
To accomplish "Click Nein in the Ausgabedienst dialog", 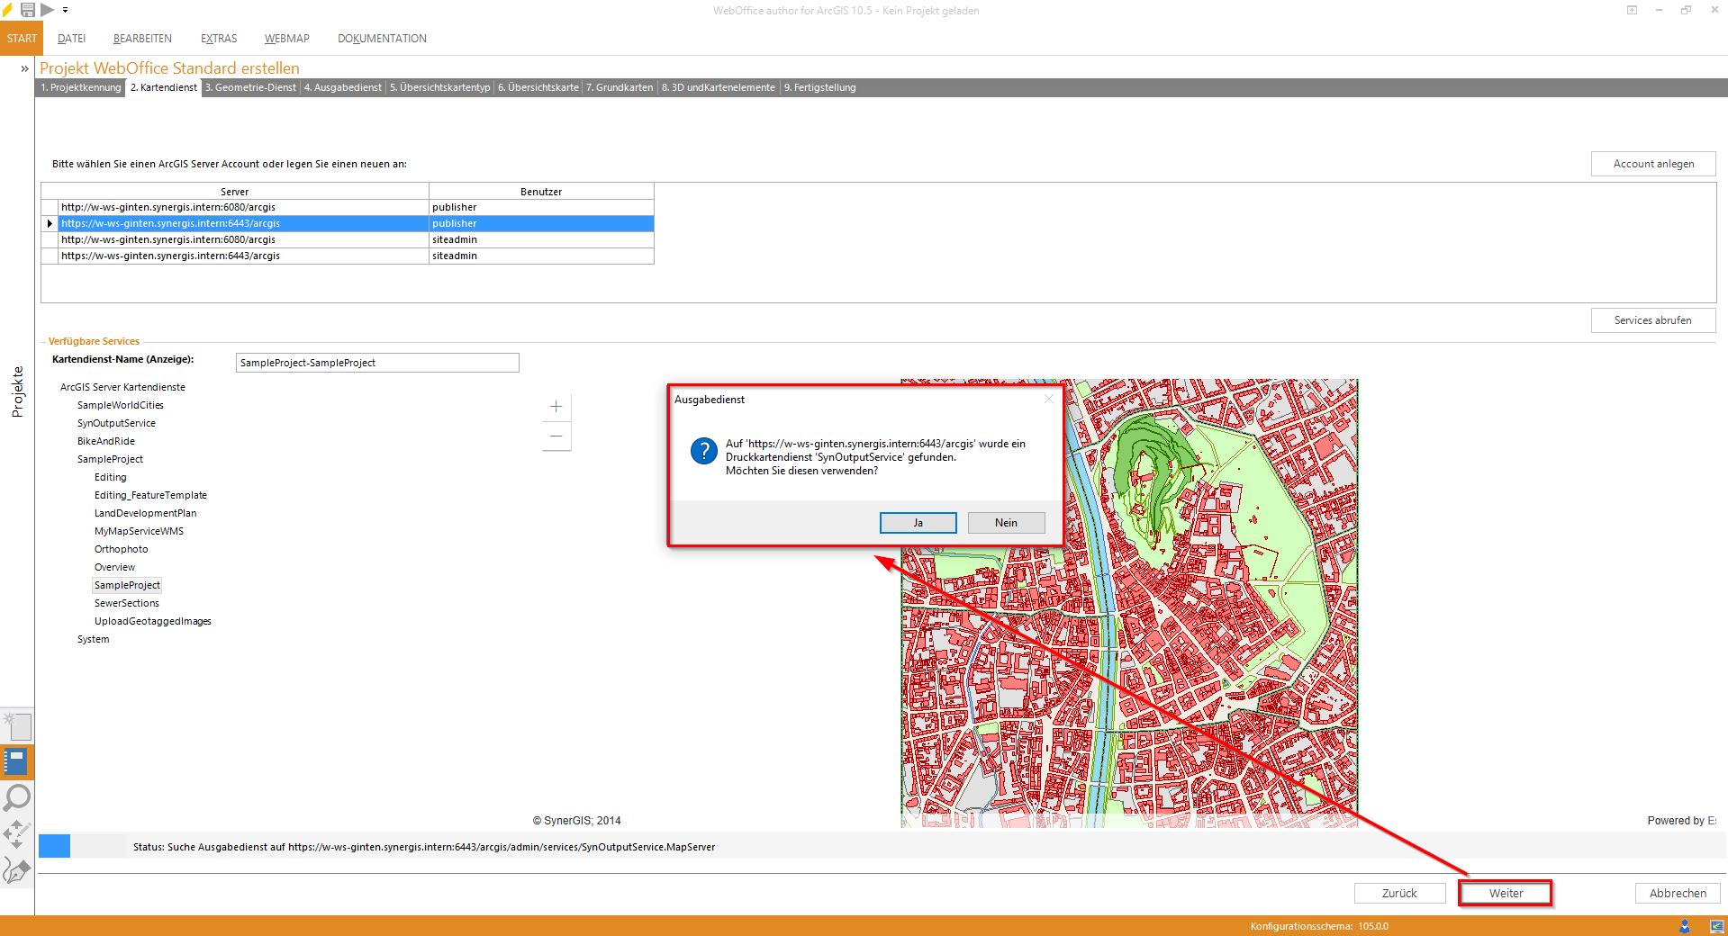I will click(x=1006, y=523).
